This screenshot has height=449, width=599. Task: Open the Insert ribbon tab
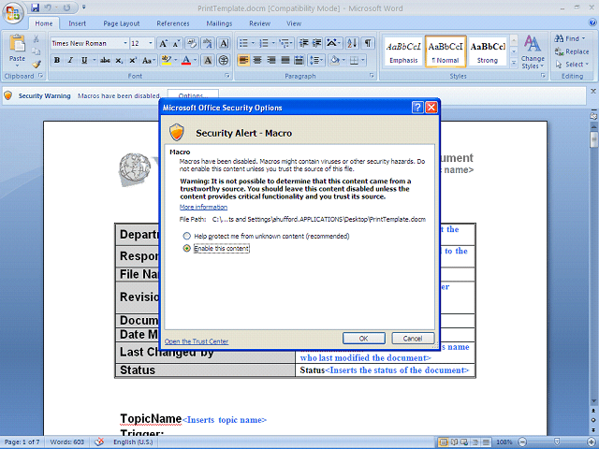(77, 23)
